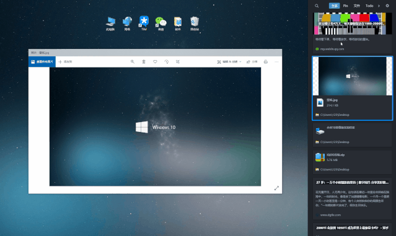Open the 软件 folder on desktop
The image size is (396, 236).
coord(178,24)
